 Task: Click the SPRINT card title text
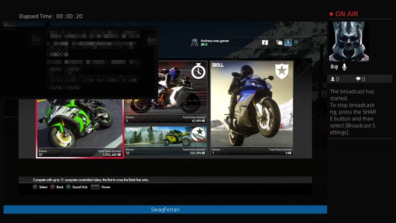(133, 129)
